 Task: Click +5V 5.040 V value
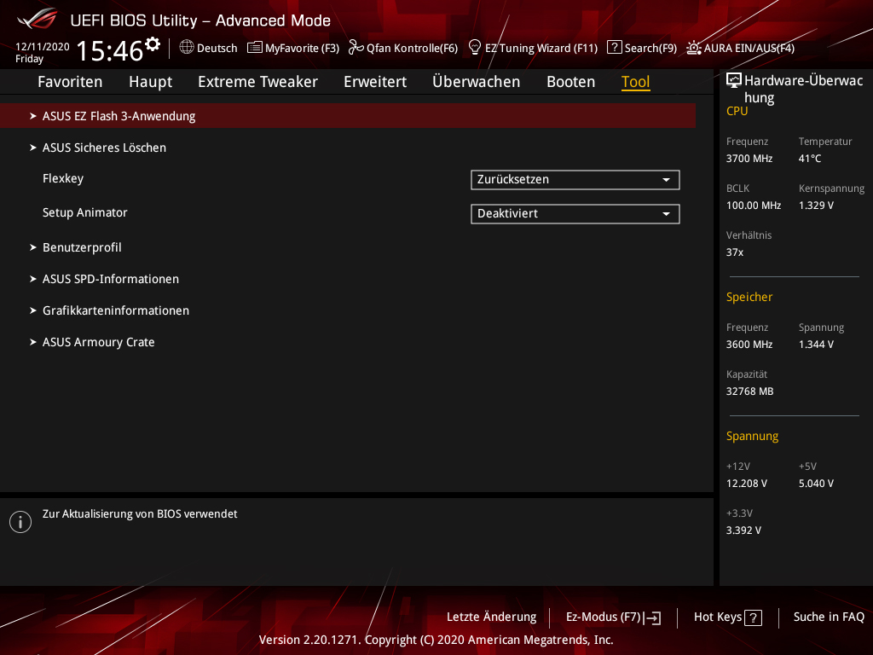pos(816,484)
